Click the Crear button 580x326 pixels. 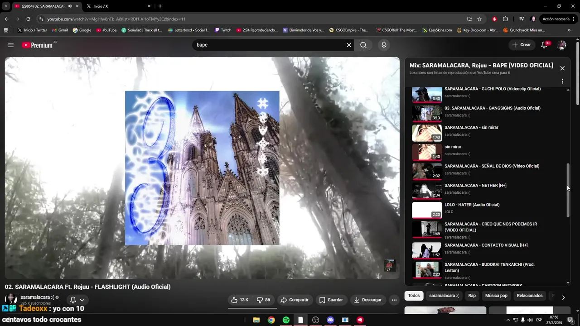(521, 45)
